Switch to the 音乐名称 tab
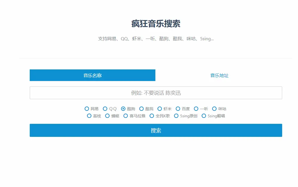 click(92, 75)
